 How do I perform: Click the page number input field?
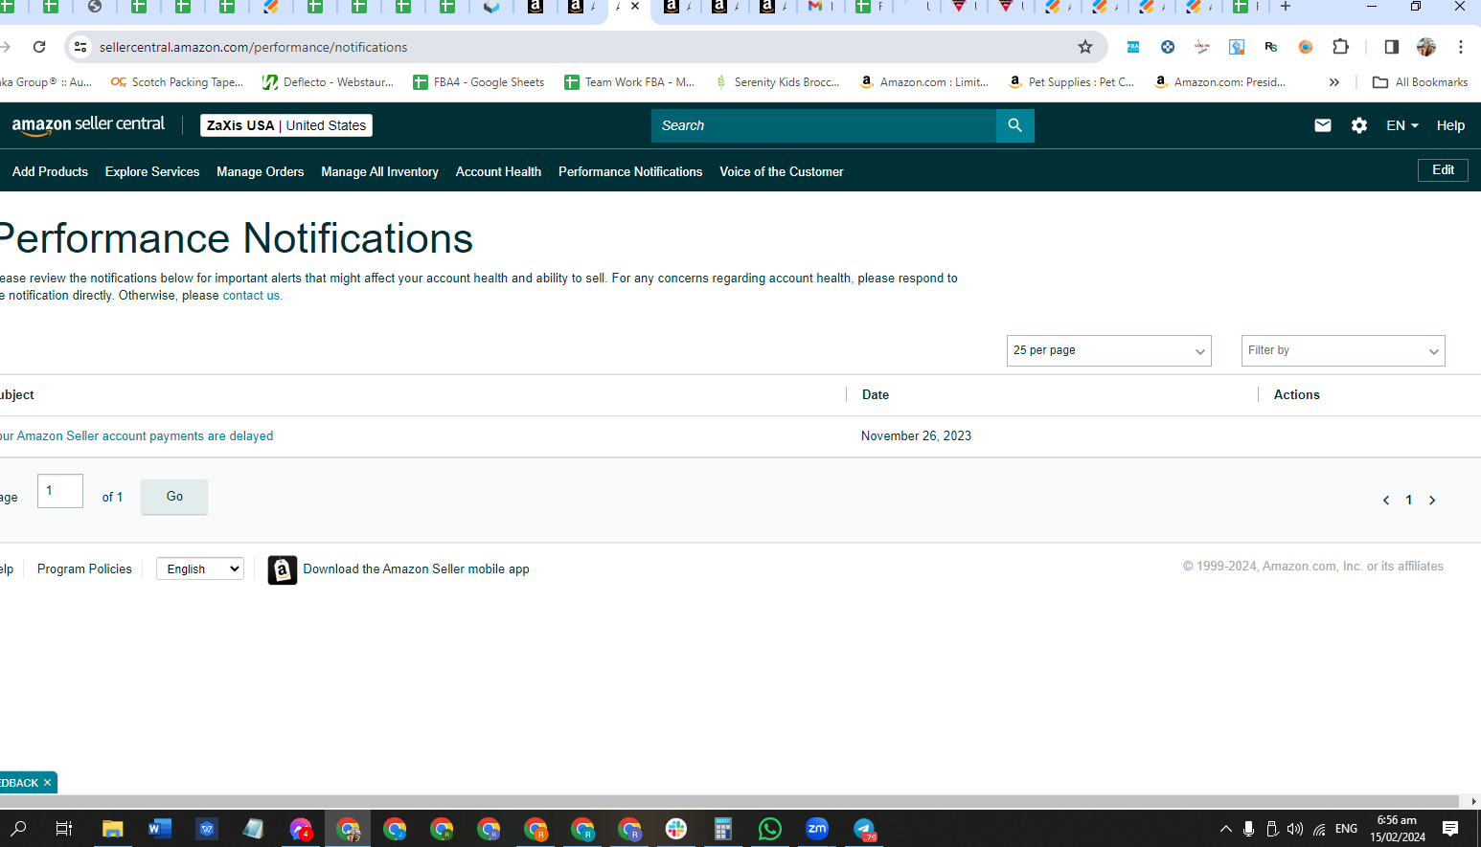(x=60, y=491)
